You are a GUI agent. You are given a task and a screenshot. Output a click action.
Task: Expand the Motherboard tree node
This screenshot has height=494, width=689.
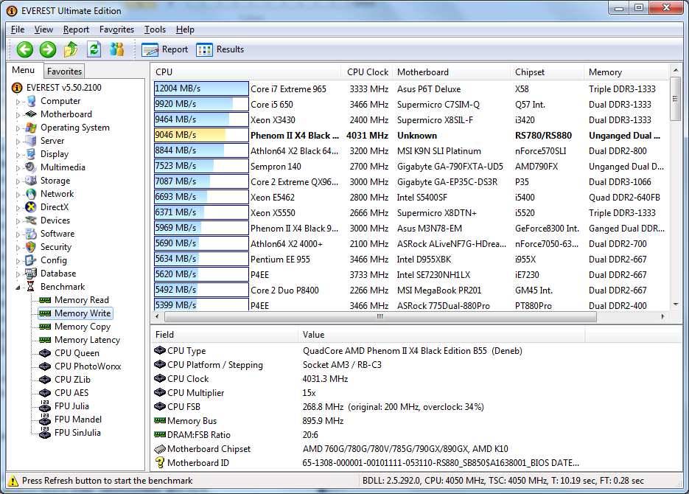point(18,115)
